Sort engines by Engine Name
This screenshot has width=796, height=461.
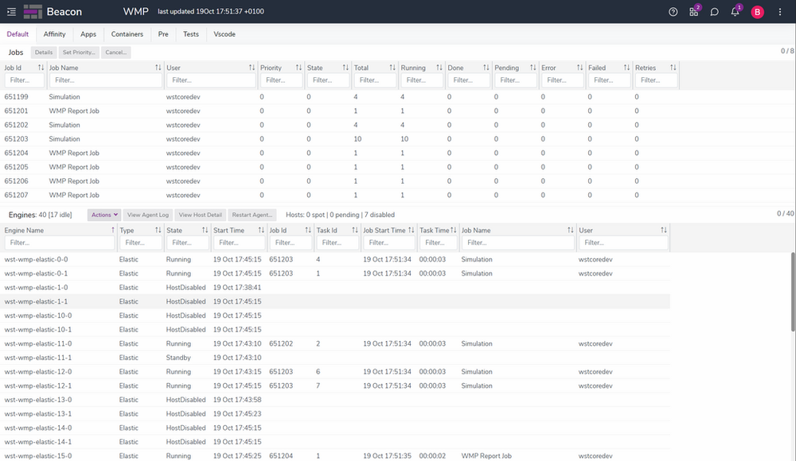tap(113, 230)
